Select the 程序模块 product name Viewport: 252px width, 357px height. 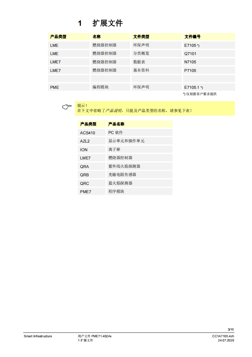[x=116, y=192]
